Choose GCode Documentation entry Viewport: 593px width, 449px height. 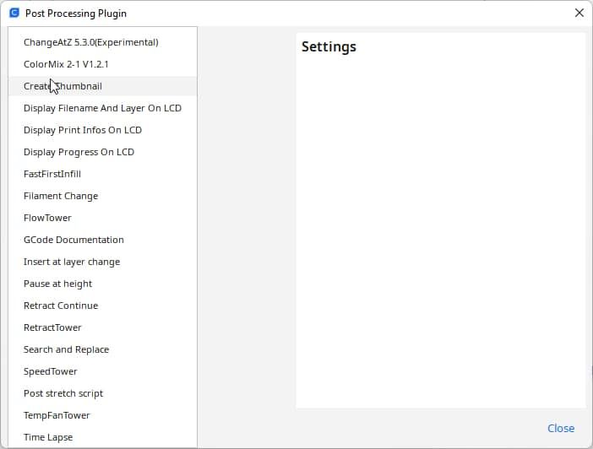[73, 240]
